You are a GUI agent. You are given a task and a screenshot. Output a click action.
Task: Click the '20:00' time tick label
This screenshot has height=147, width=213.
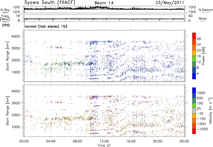158,141
